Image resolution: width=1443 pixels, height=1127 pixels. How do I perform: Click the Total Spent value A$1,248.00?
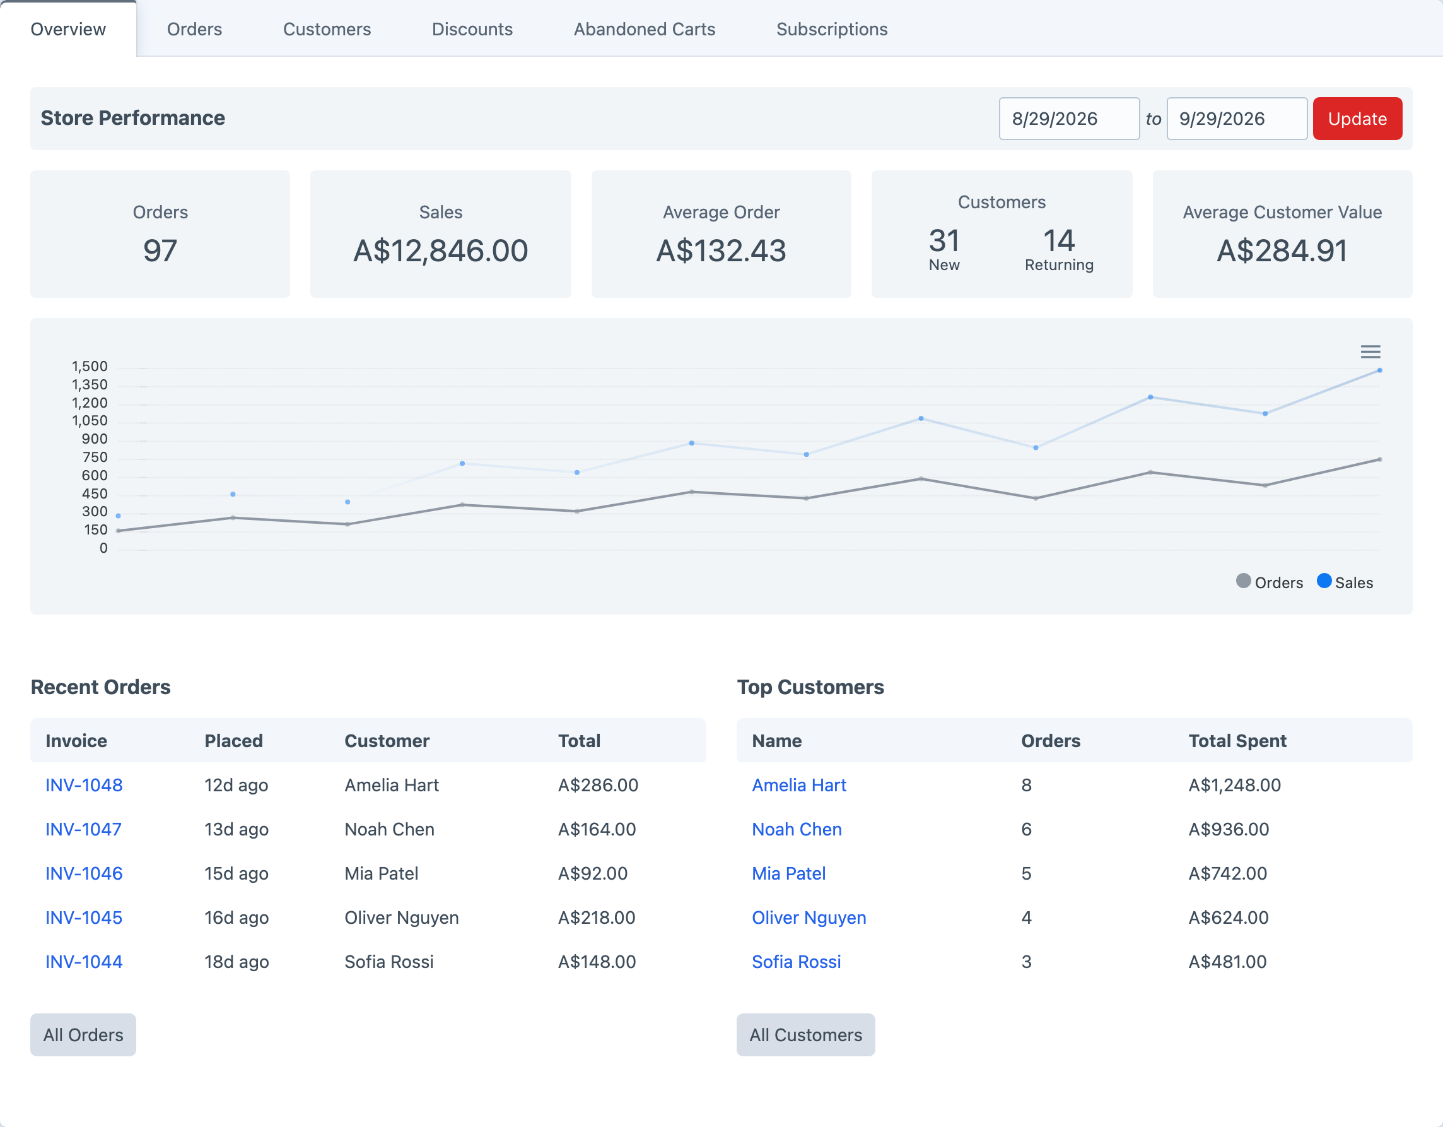point(1234,784)
